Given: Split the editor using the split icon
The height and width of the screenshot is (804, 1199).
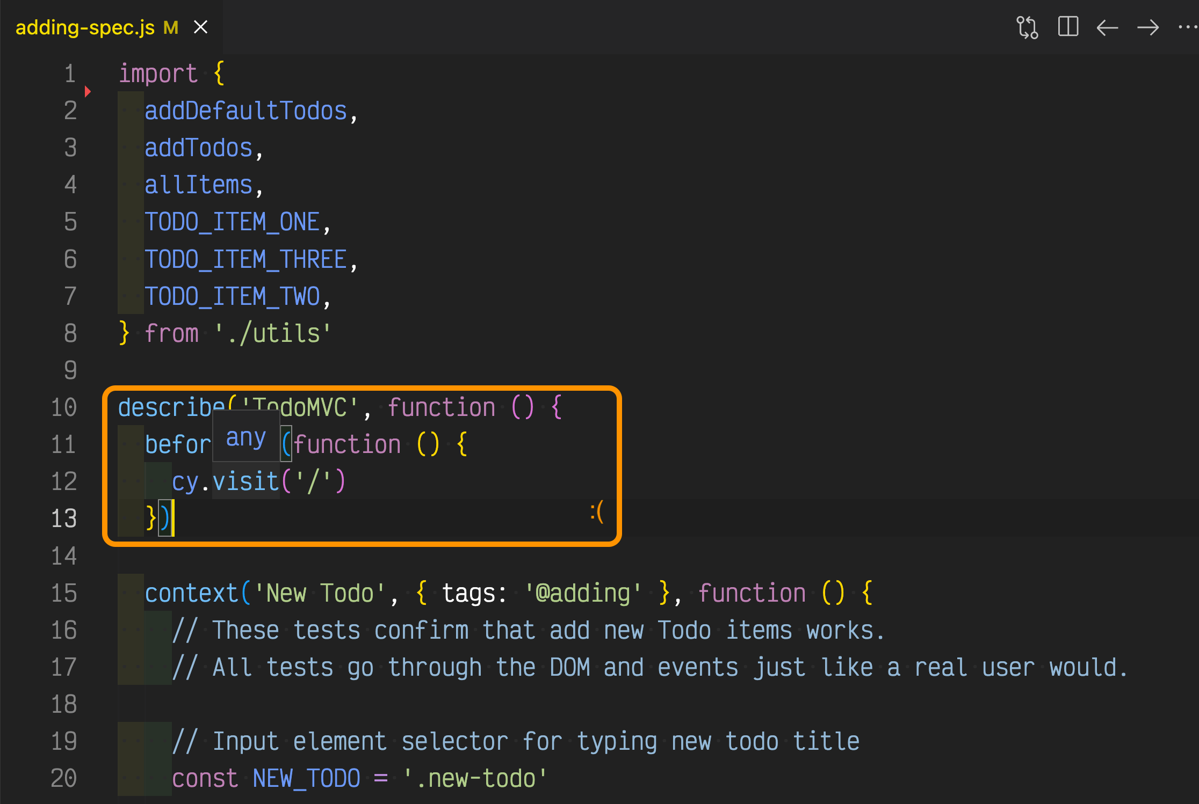Looking at the screenshot, I should pos(1068,27).
